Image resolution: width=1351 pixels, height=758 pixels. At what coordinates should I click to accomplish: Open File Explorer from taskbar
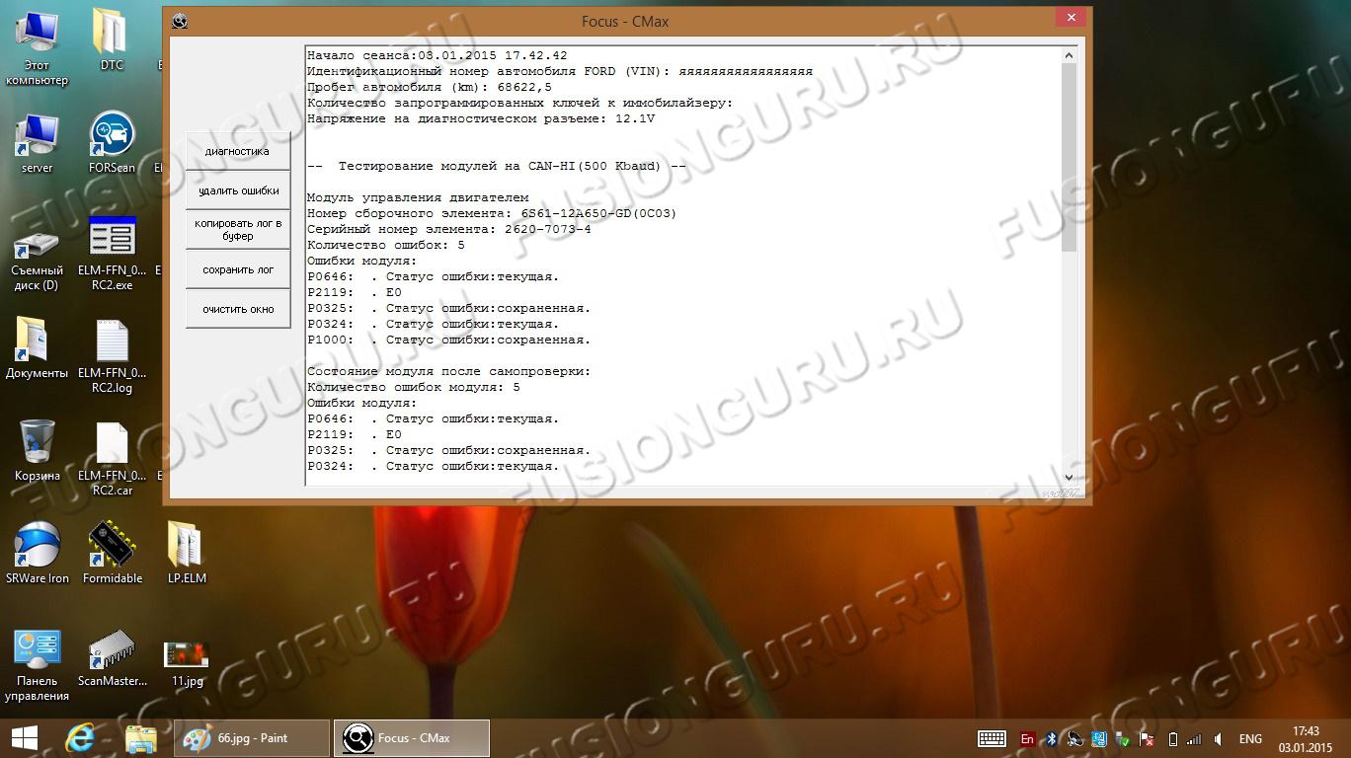click(x=141, y=738)
